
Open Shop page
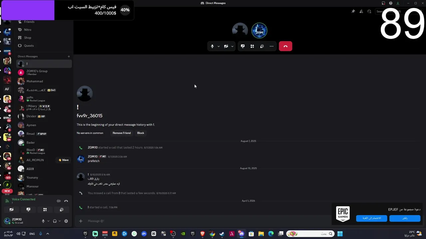[x=44, y=38]
